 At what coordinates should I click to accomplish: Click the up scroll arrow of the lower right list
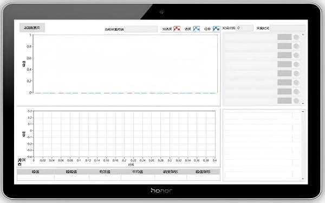[303, 112]
